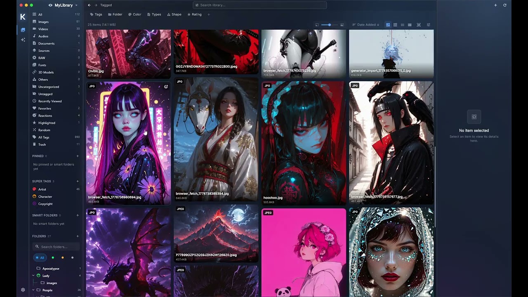
Task: Click the smaller thumbnail size icon
Action: click(317, 25)
